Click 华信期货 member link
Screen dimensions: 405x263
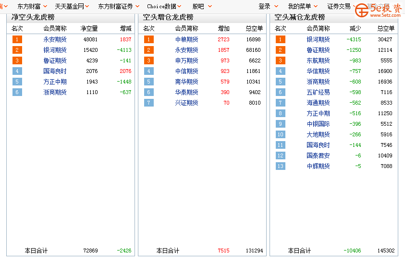[318, 71]
